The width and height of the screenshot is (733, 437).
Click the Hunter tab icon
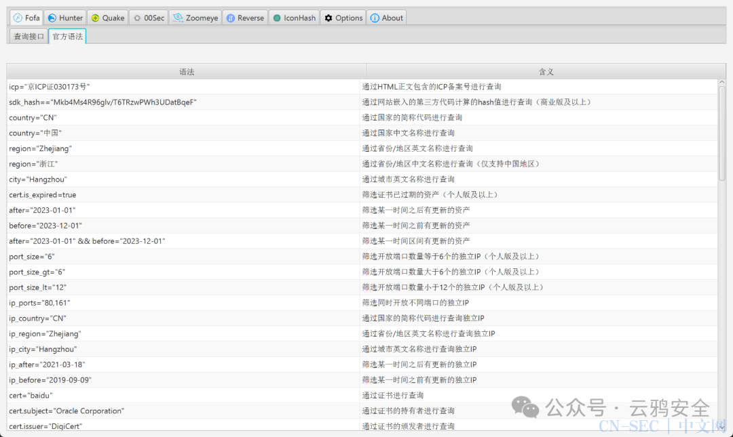pos(52,18)
